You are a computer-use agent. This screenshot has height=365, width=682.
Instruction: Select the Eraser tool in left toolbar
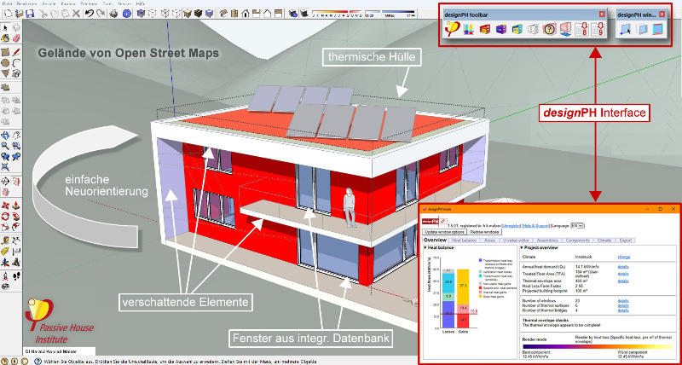click(16, 38)
